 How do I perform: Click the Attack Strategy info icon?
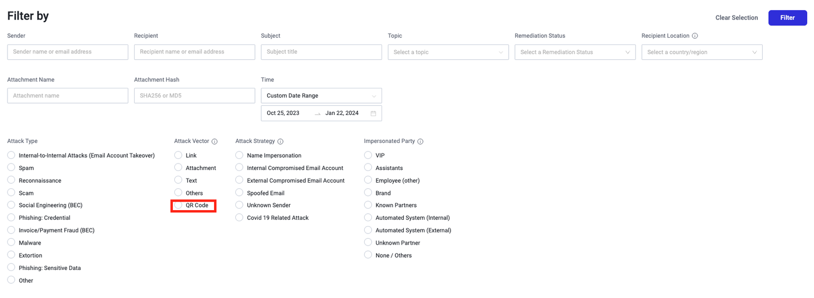(x=280, y=141)
